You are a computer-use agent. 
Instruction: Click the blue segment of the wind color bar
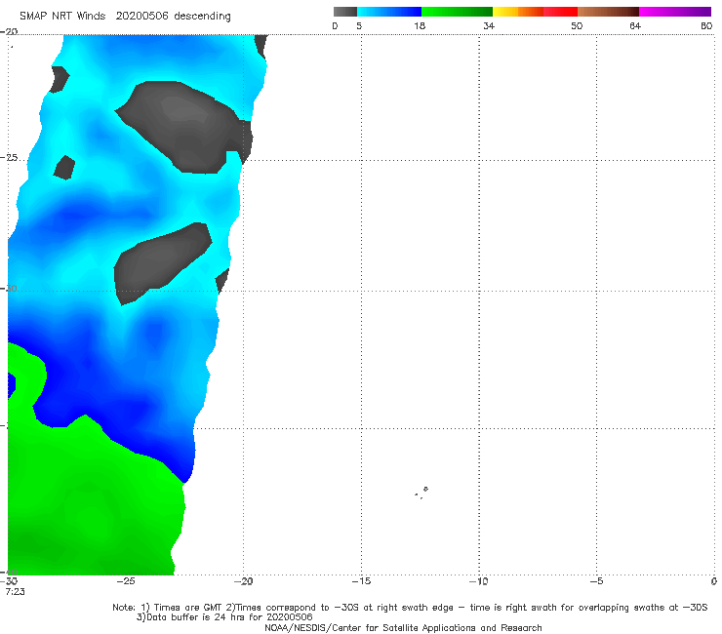tap(389, 12)
